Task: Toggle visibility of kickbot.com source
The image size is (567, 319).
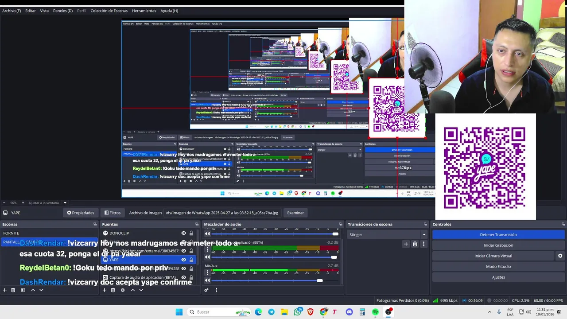Action: click(183, 251)
